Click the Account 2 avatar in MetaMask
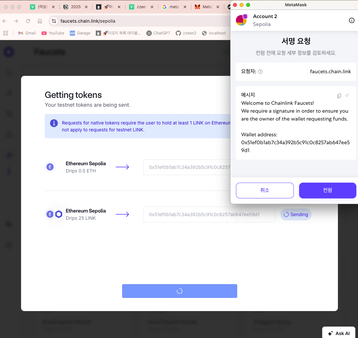 point(241,20)
